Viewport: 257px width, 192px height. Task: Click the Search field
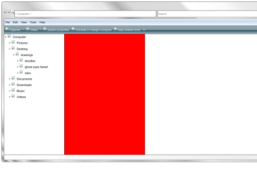click(x=207, y=14)
